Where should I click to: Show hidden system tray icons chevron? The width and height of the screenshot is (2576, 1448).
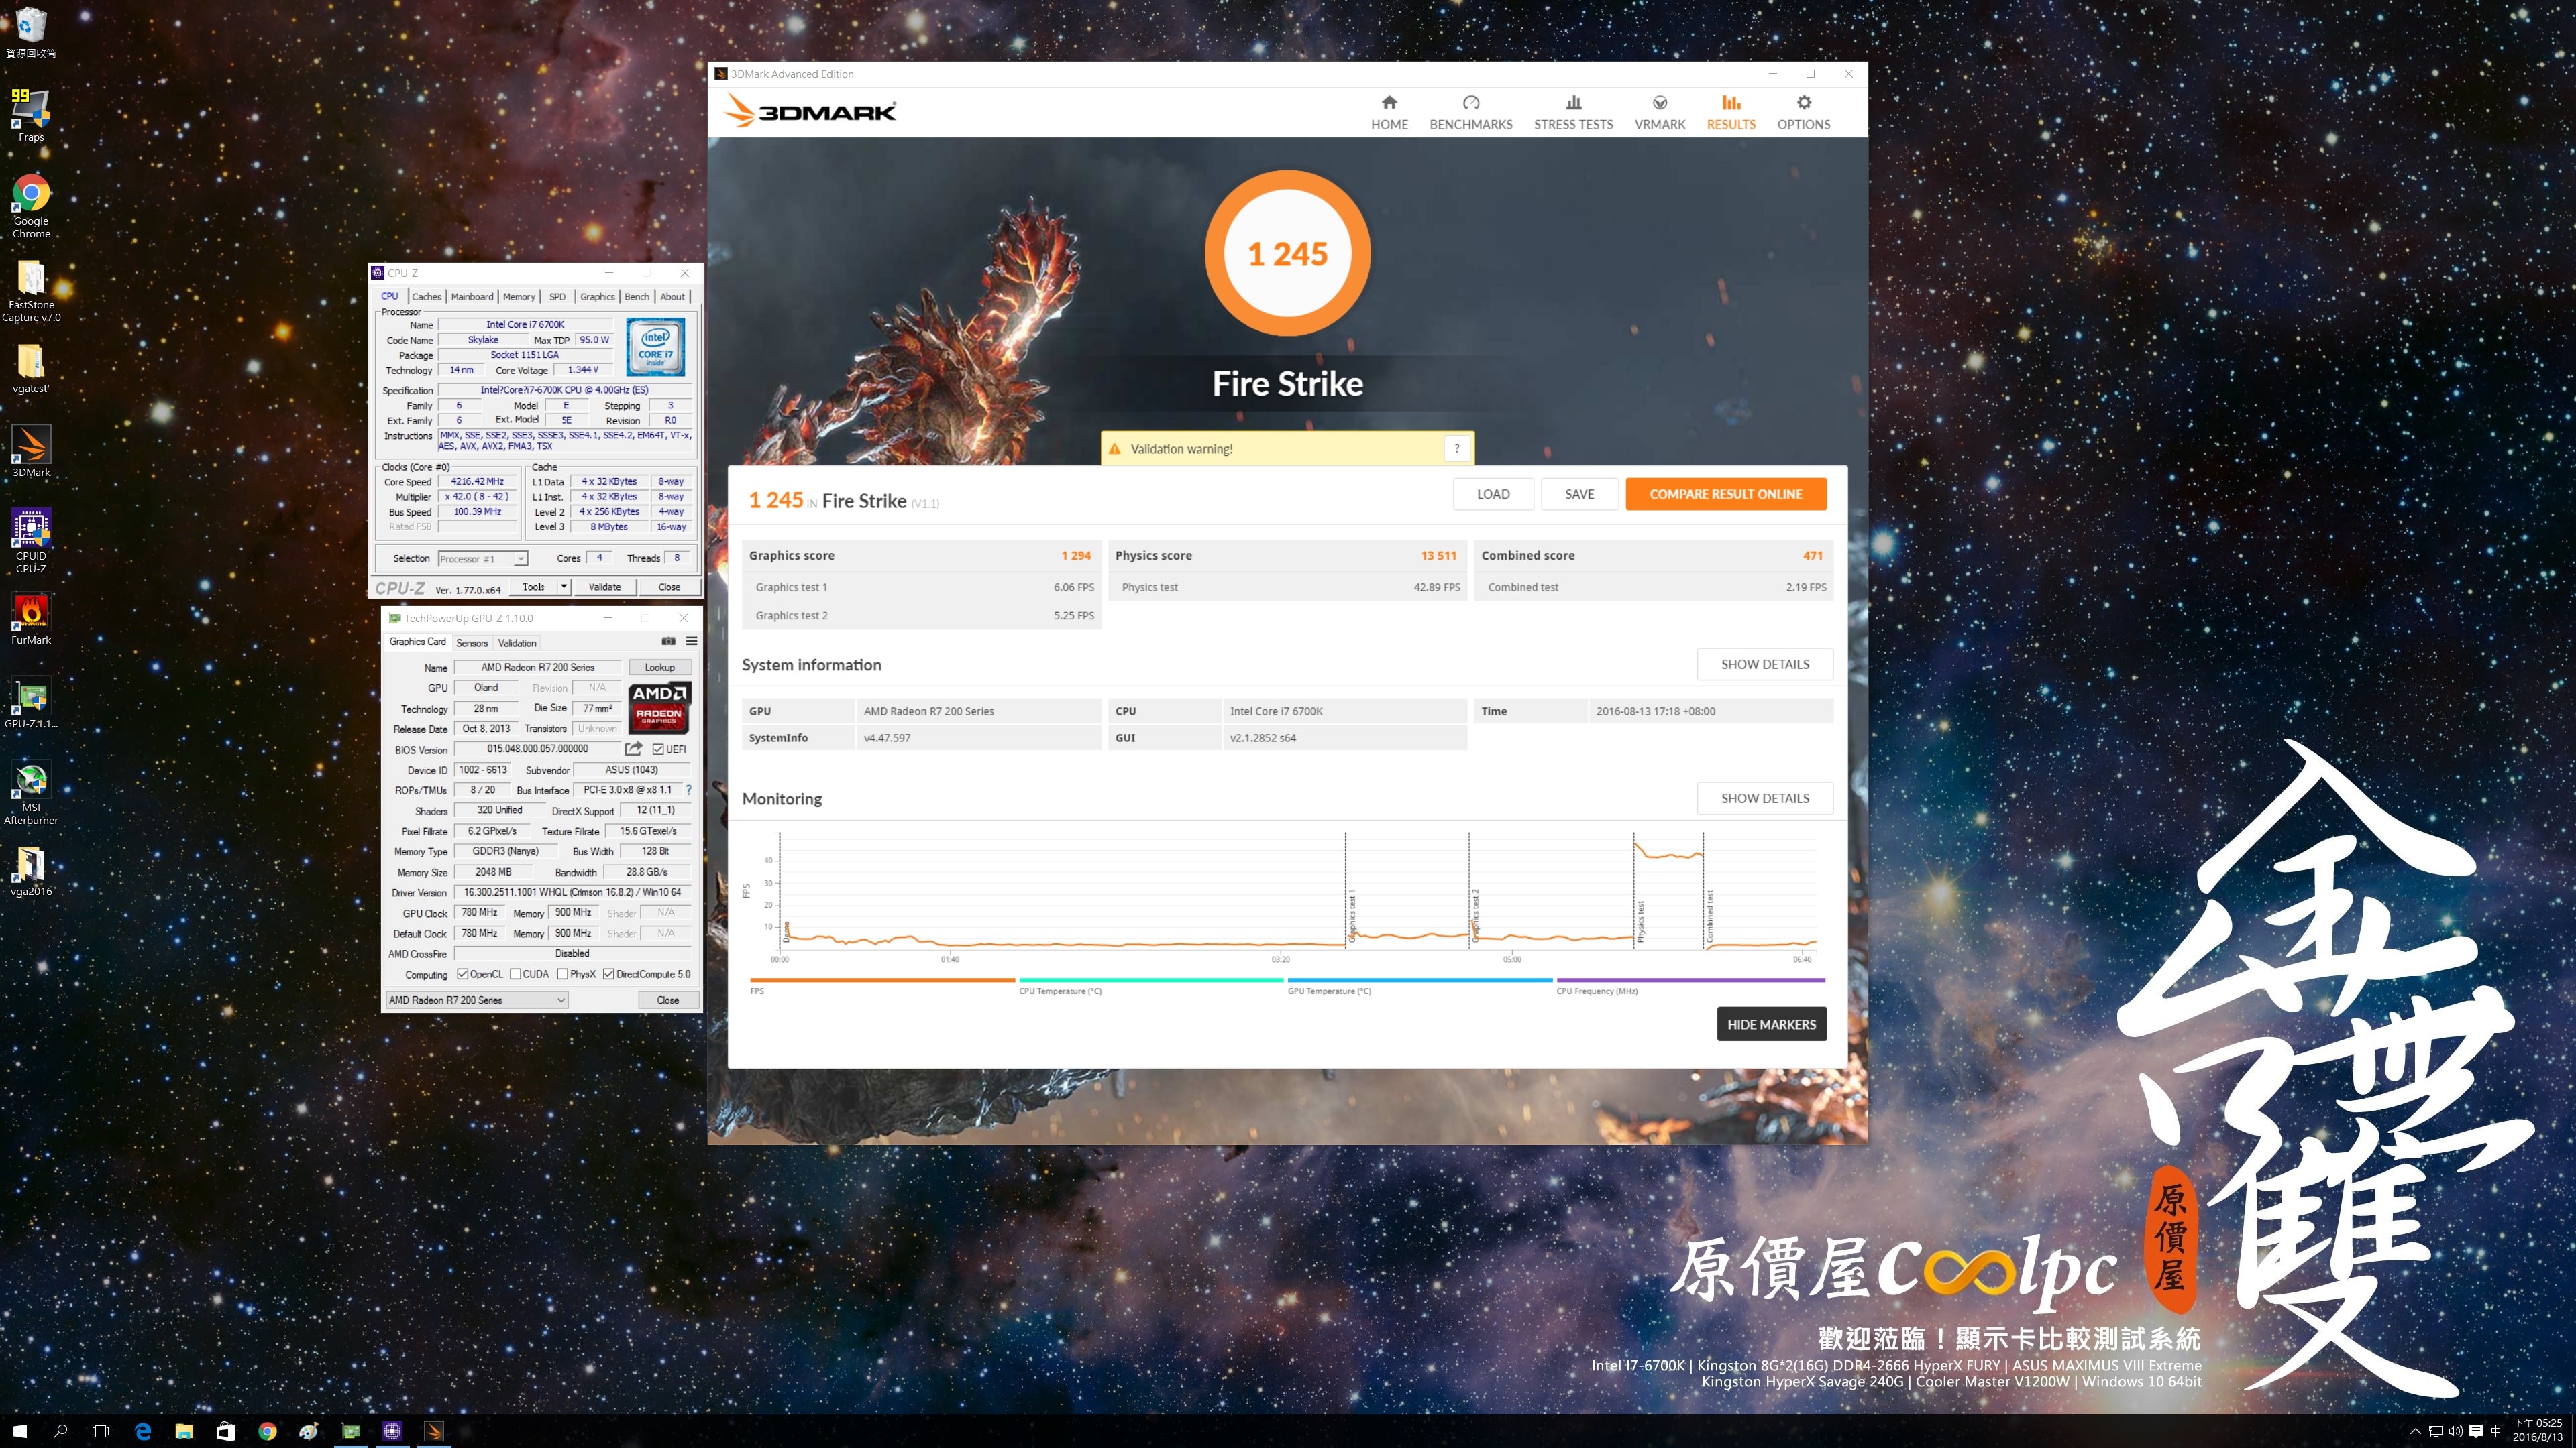click(2414, 1431)
